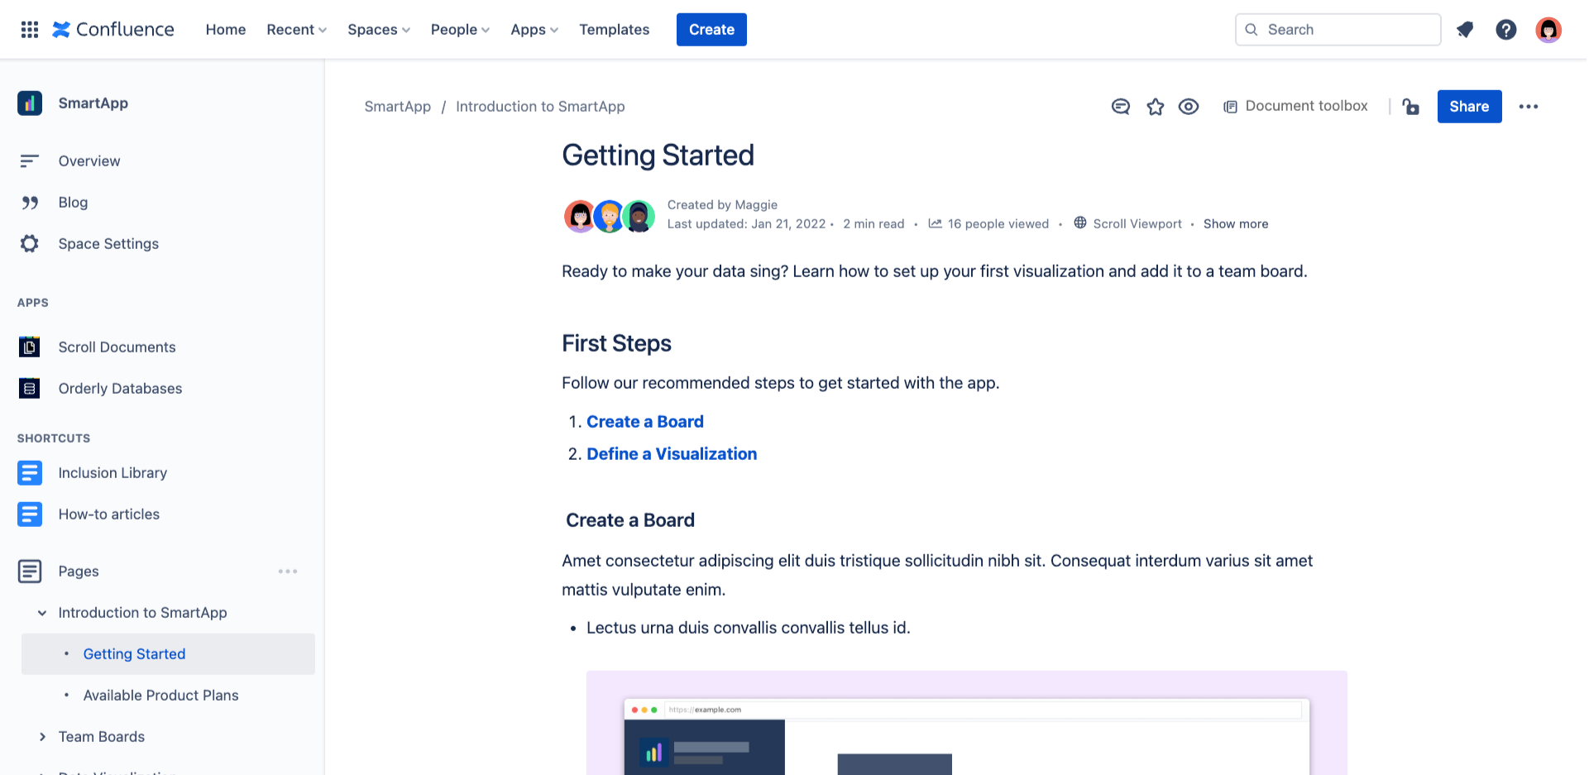The width and height of the screenshot is (1589, 775).
Task: Follow the Define a Visualization link
Action: [x=671, y=453]
